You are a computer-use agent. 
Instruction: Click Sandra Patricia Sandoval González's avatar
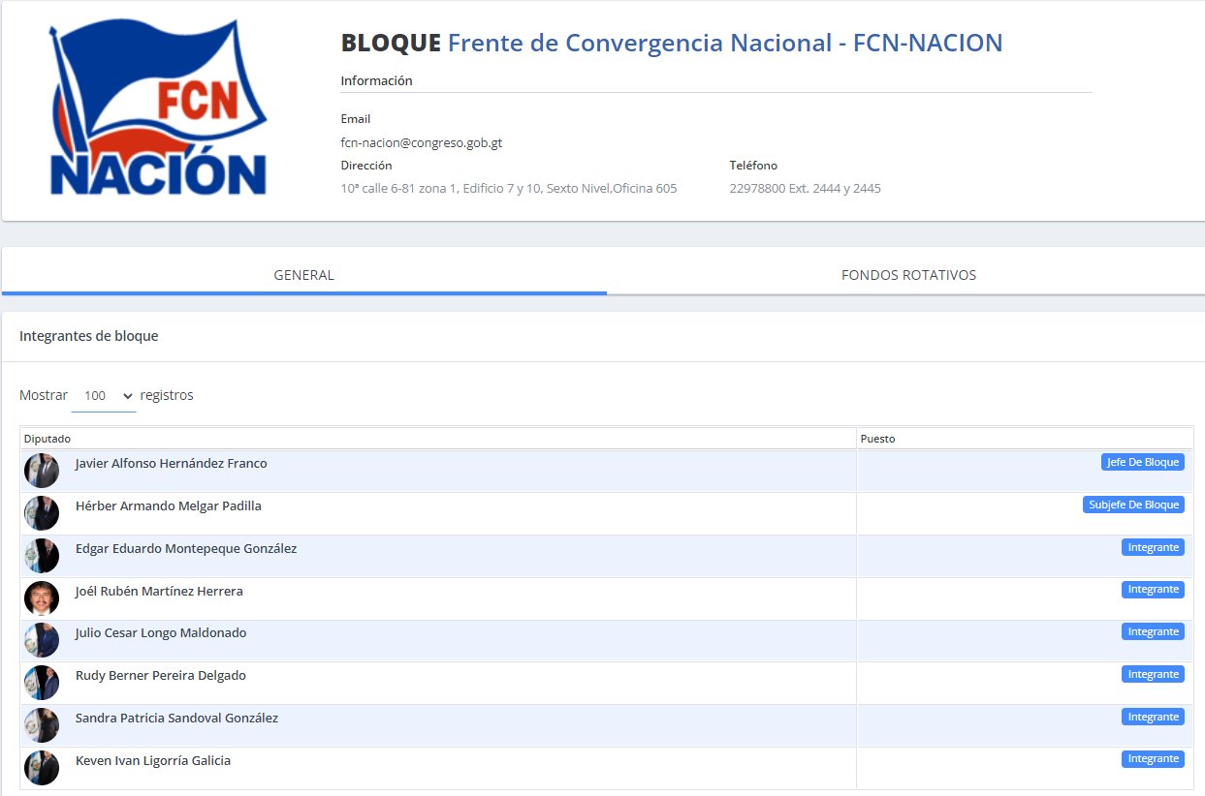(x=42, y=725)
